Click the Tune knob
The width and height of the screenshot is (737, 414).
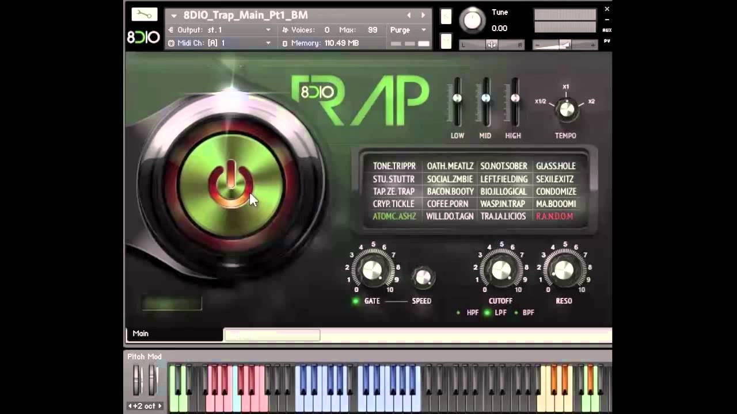coord(472,21)
